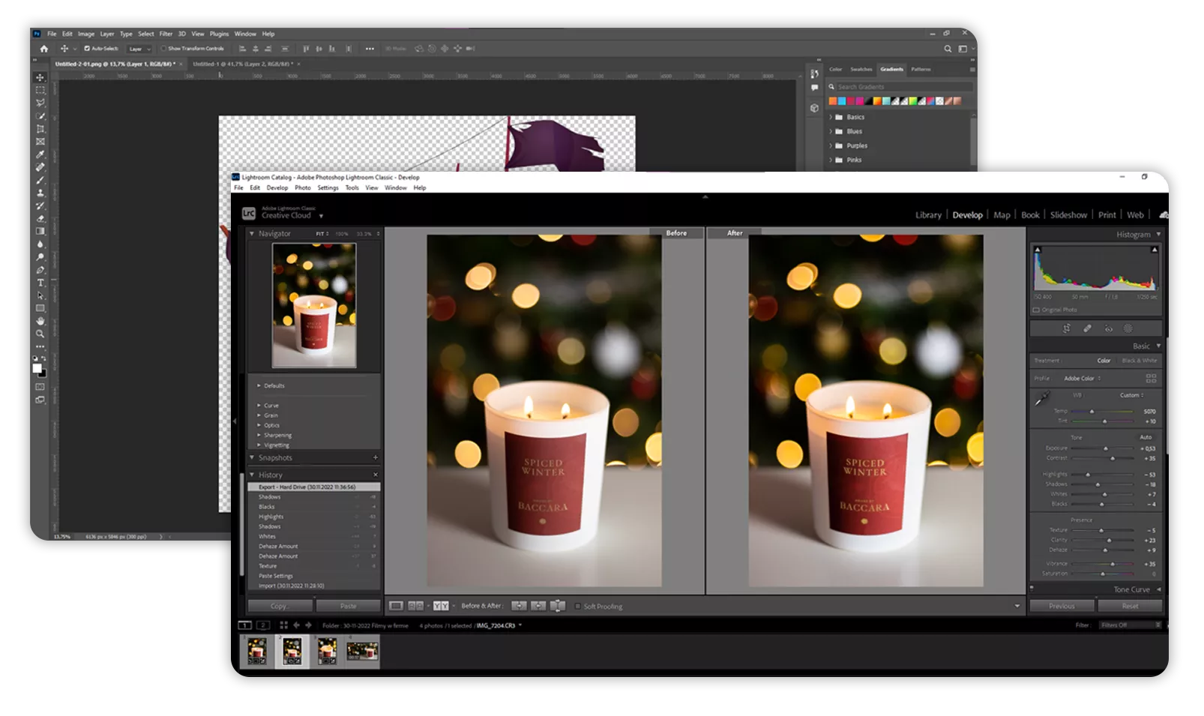The width and height of the screenshot is (1204, 716).
Task: Add a new snapshot with plus button
Action: click(376, 457)
